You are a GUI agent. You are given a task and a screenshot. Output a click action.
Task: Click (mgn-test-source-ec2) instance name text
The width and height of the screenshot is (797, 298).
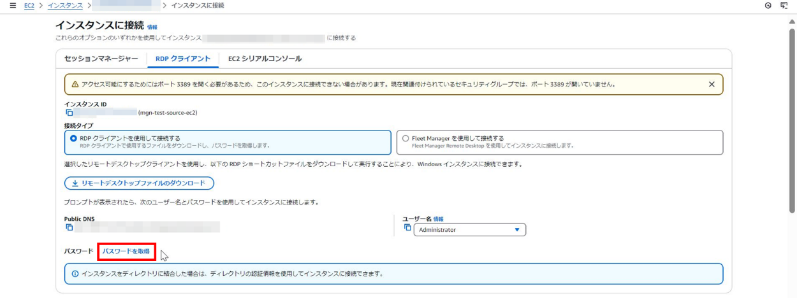(168, 113)
